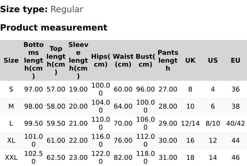Click the Size column header
This screenshot has width=247, height=166.
11,60
